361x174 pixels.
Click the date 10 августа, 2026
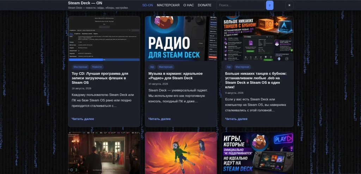coord(158,84)
